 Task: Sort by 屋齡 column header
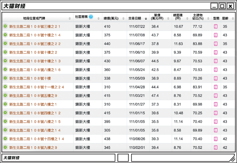coord(228,18)
